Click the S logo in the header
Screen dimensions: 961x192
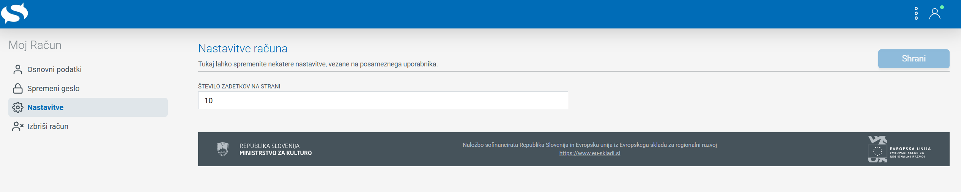click(x=14, y=13)
